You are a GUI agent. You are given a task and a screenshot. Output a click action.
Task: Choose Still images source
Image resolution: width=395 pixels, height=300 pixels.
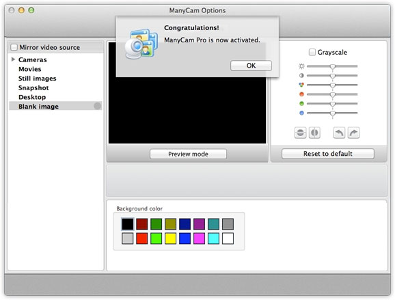click(x=38, y=79)
